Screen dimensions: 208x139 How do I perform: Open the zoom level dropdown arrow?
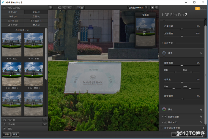pos(146,7)
